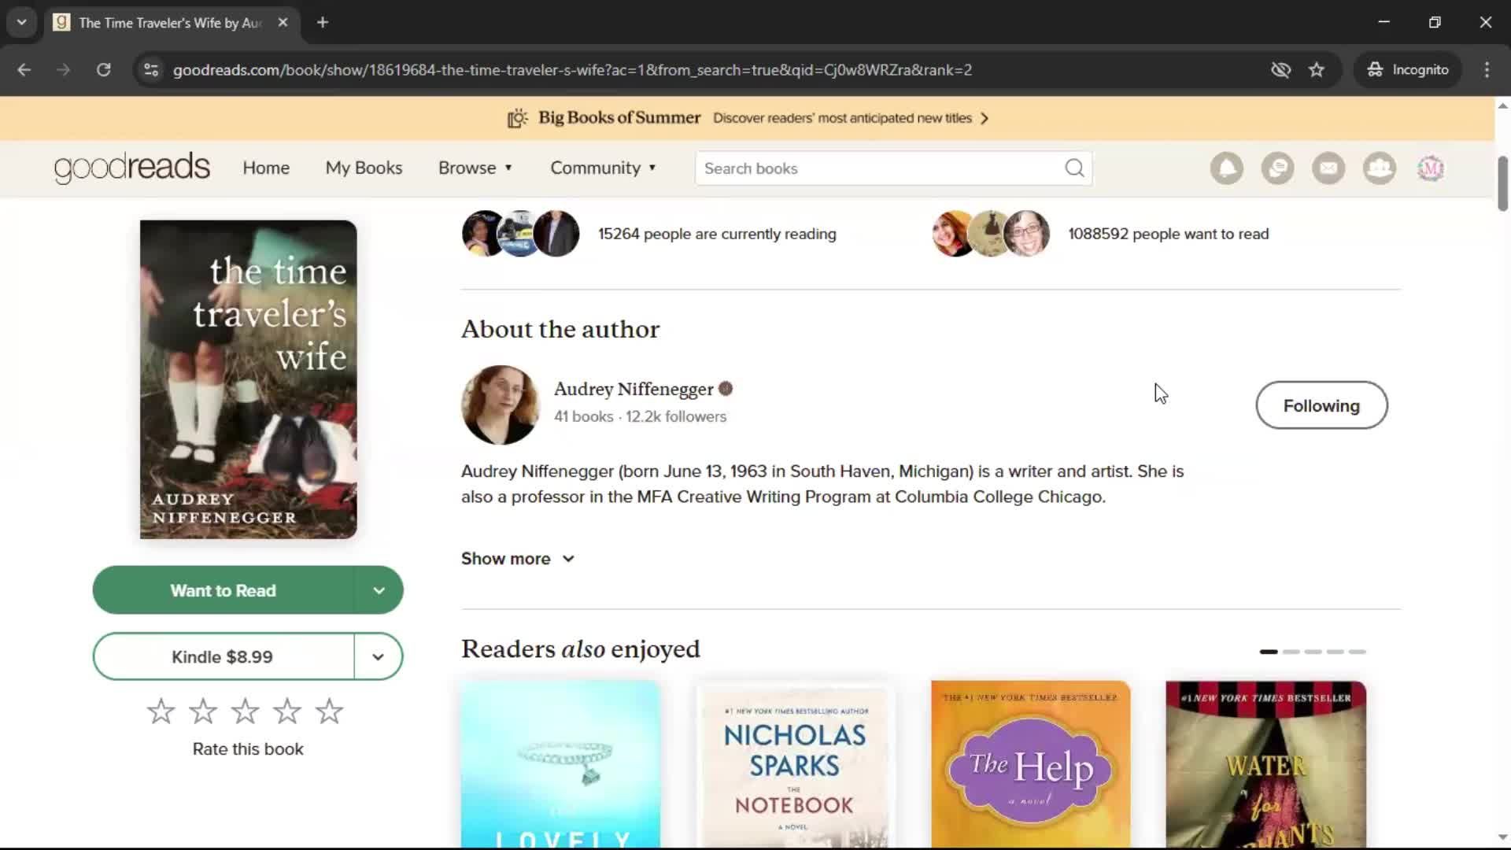Viewport: 1511px width, 850px height.
Task: Click the Want to Read button
Action: click(224, 590)
